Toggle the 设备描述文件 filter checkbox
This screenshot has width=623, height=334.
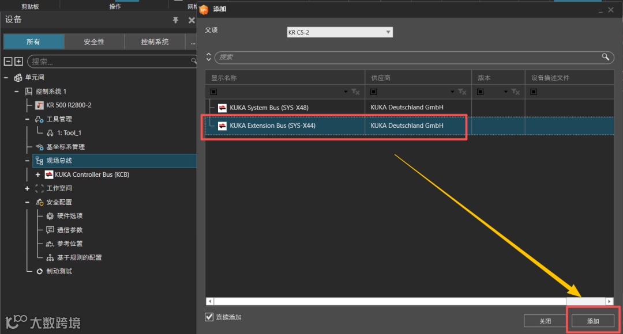534,92
